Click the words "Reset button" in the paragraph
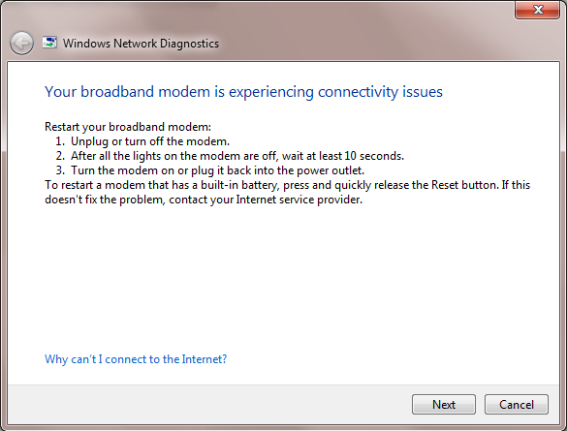 pos(464,185)
